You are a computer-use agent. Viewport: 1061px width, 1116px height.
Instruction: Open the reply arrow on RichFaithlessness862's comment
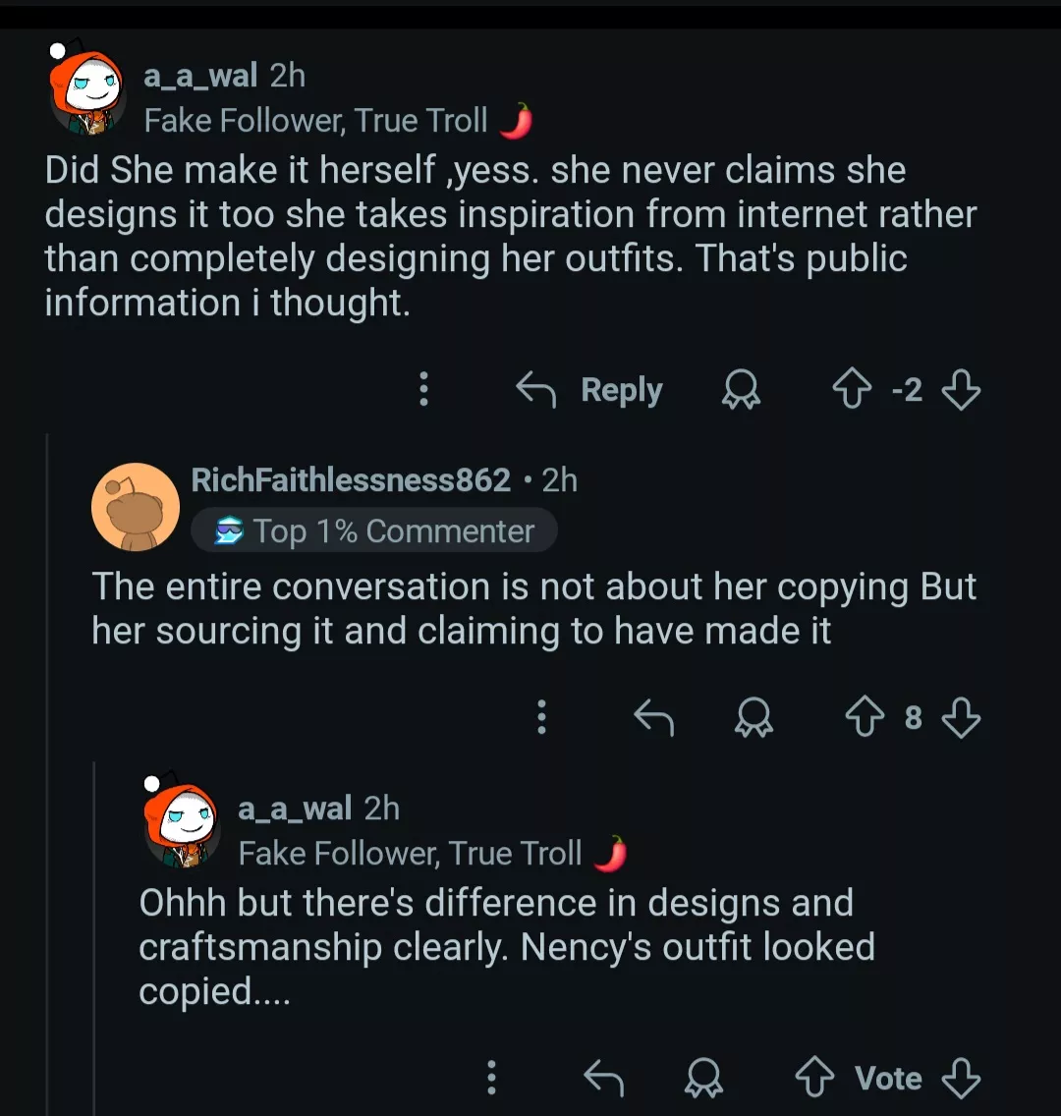point(654,717)
